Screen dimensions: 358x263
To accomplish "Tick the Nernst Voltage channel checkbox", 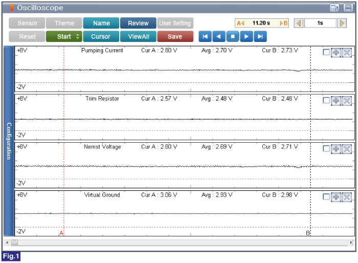I will click(x=326, y=149).
